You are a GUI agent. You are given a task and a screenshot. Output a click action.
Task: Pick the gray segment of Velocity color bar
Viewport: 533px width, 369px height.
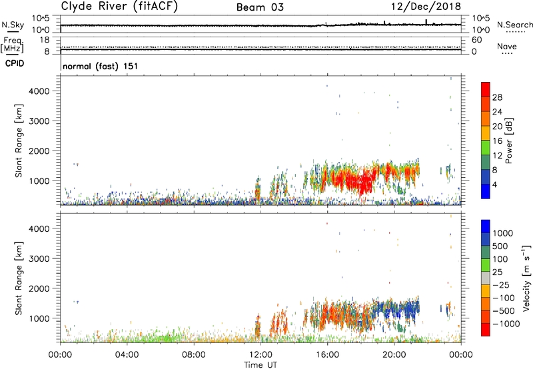(x=486, y=278)
